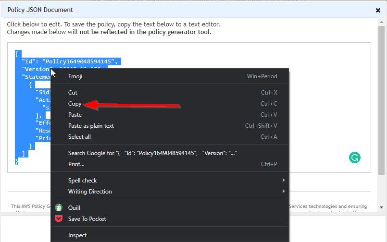Image resolution: width=387 pixels, height=242 pixels.
Task: Open Quill from the context menu
Action: click(170, 208)
